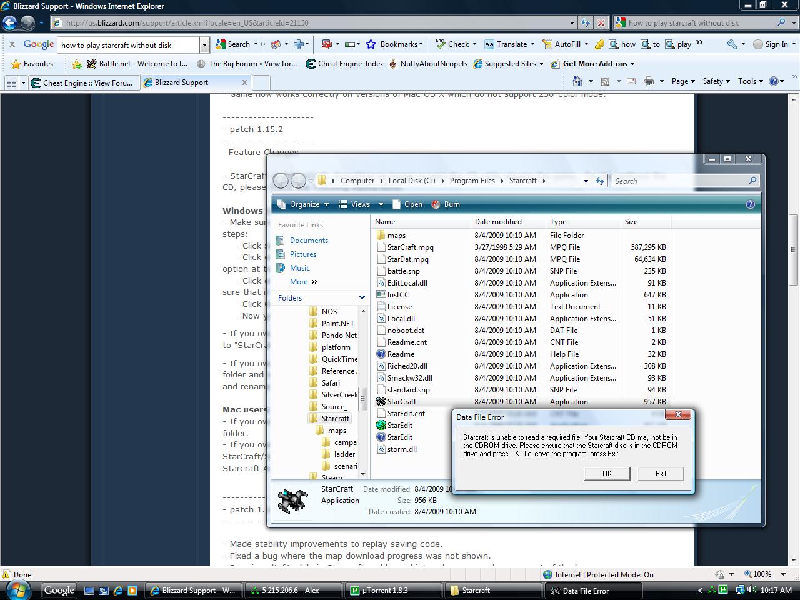Open the Explorer address path dropdown arrow
Image resolution: width=800 pixels, height=600 pixels.
click(586, 181)
